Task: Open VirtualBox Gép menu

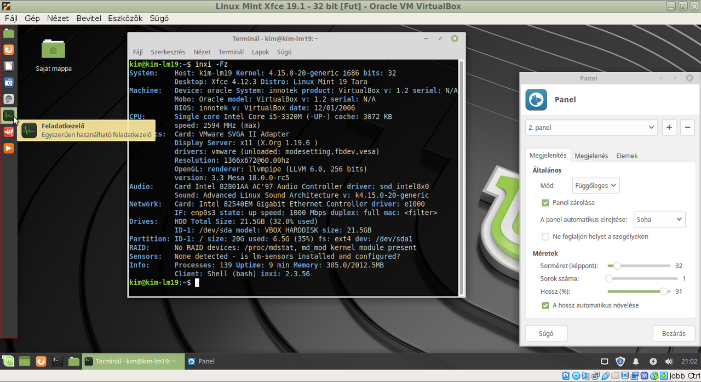Action: coord(32,18)
